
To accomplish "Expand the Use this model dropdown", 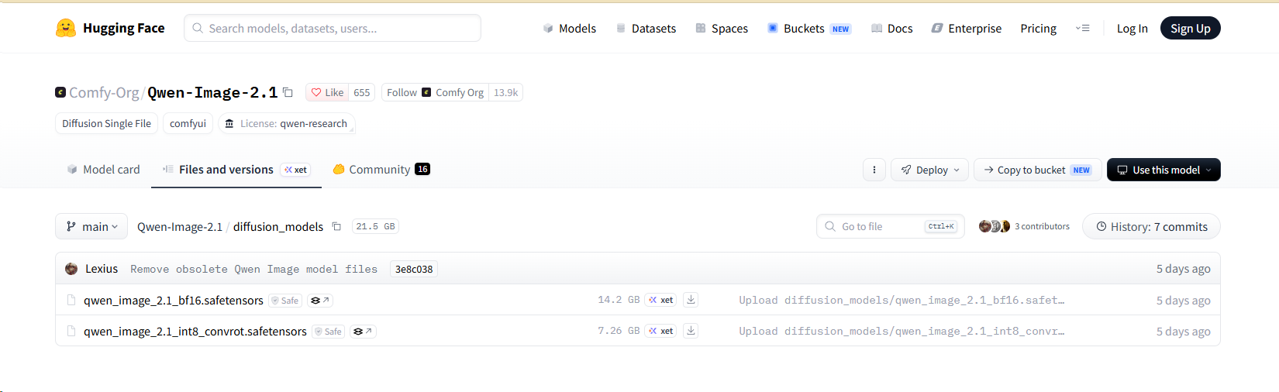I will click(x=1164, y=170).
